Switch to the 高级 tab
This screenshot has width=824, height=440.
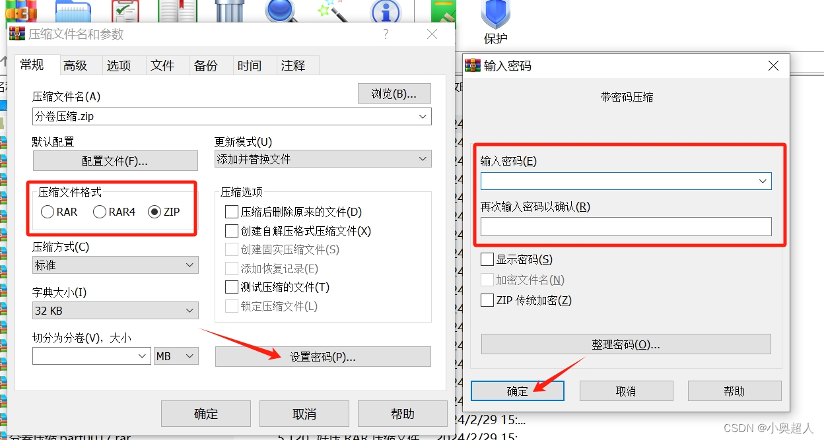pyautogui.click(x=75, y=65)
